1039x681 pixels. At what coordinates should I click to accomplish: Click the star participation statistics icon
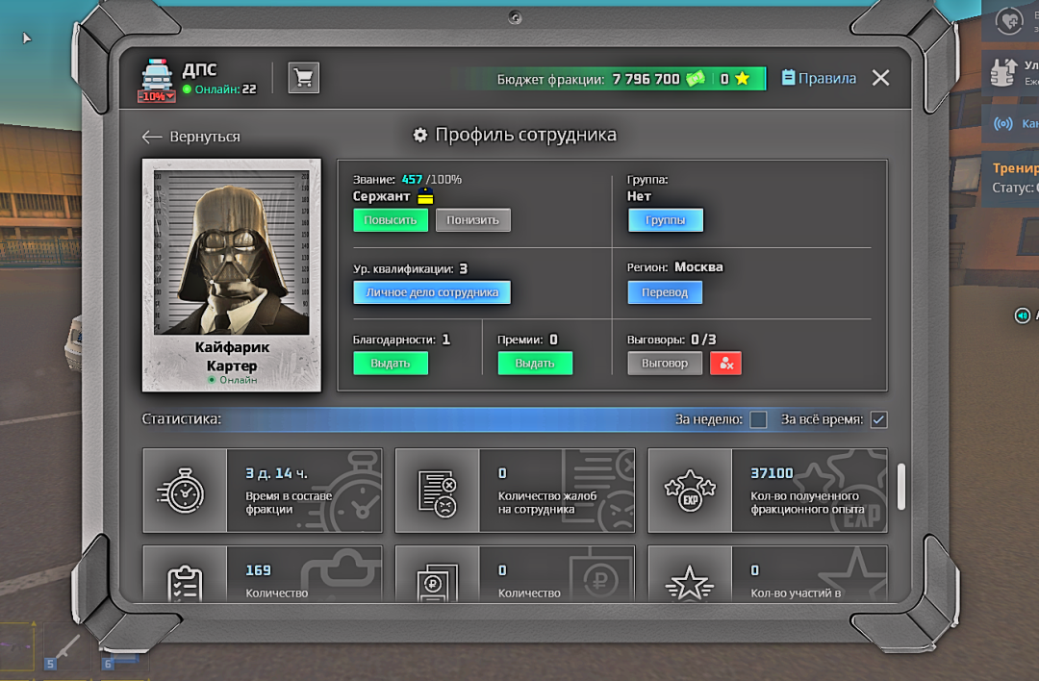coord(690,584)
